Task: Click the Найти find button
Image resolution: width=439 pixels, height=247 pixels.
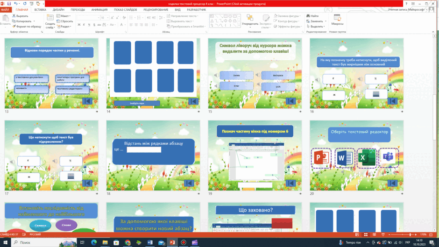Action: click(x=312, y=16)
